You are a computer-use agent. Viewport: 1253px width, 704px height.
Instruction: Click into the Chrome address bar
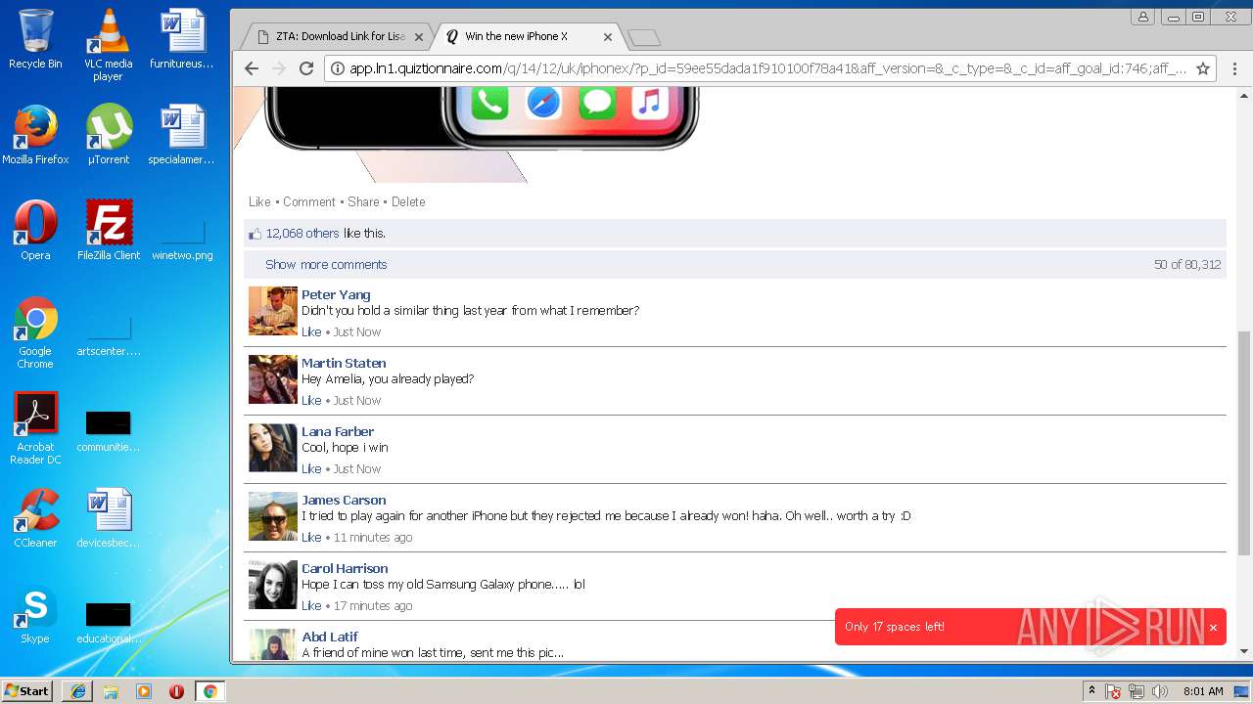click(x=768, y=68)
